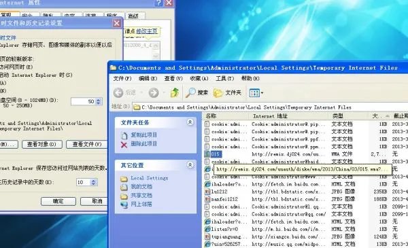Click the 235KB size cell
Image resolution: width=408 pixels, height=248 pixels.
pos(380,192)
